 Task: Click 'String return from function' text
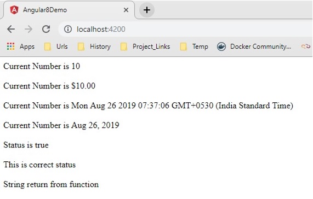coord(51,184)
